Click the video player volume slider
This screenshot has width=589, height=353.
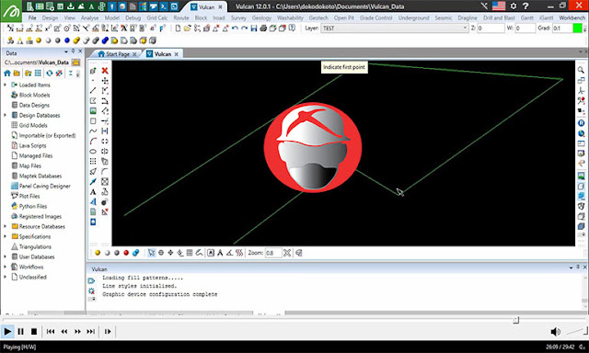point(577,331)
